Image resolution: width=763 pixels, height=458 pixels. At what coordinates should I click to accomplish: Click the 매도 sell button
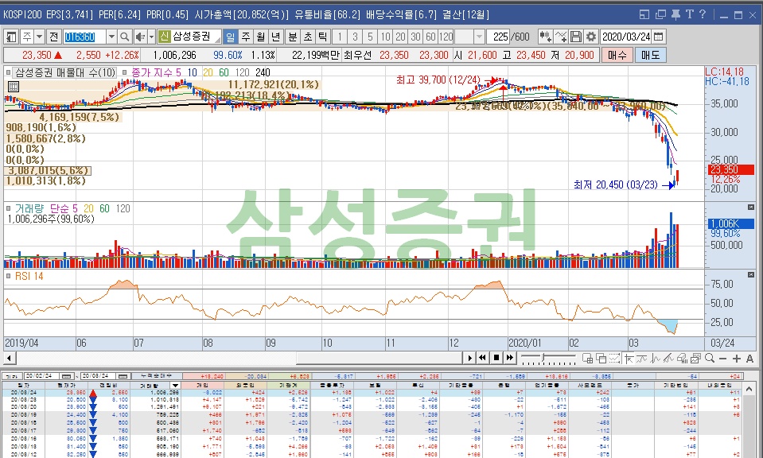(x=650, y=55)
